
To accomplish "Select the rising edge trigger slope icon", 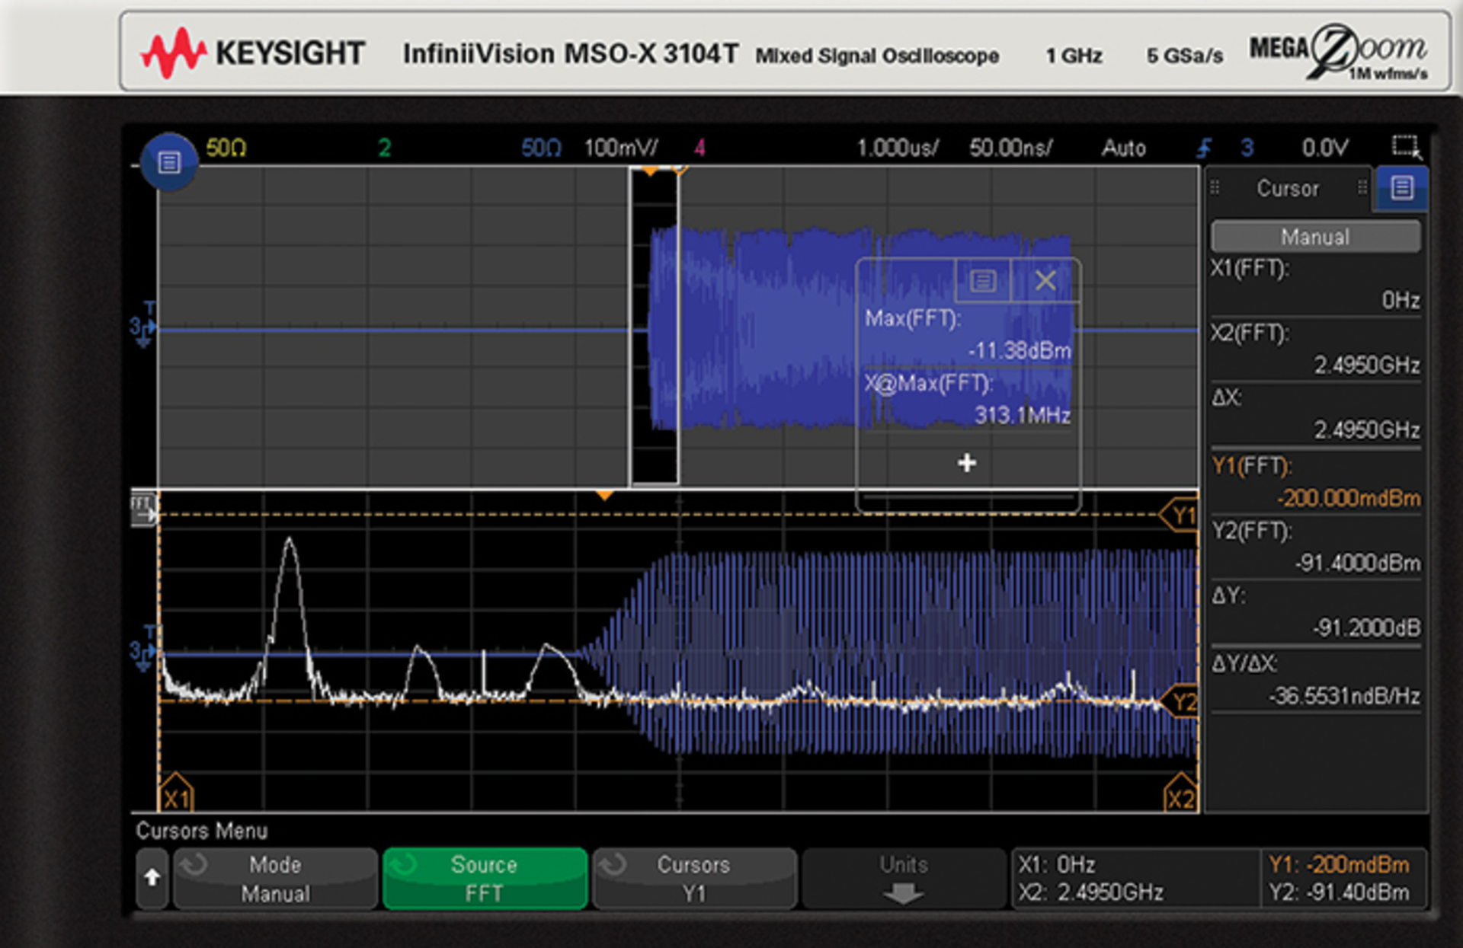I will click(1205, 146).
